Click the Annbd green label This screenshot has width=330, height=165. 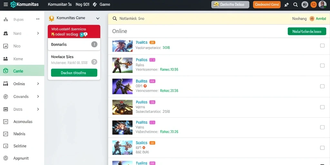tap(321, 19)
